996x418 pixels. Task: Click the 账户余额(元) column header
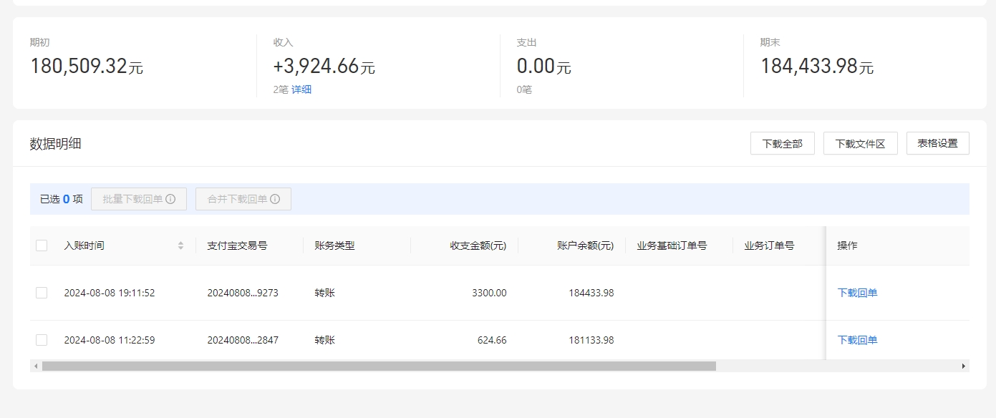click(x=586, y=246)
